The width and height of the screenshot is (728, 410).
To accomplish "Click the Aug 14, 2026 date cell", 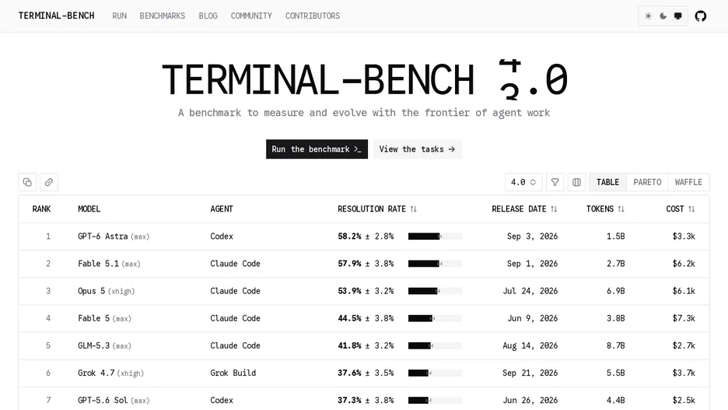I will 530,346.
